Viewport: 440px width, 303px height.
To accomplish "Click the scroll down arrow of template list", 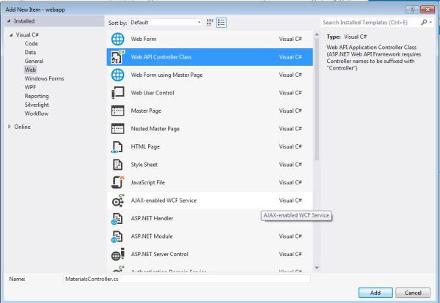I will [x=317, y=268].
